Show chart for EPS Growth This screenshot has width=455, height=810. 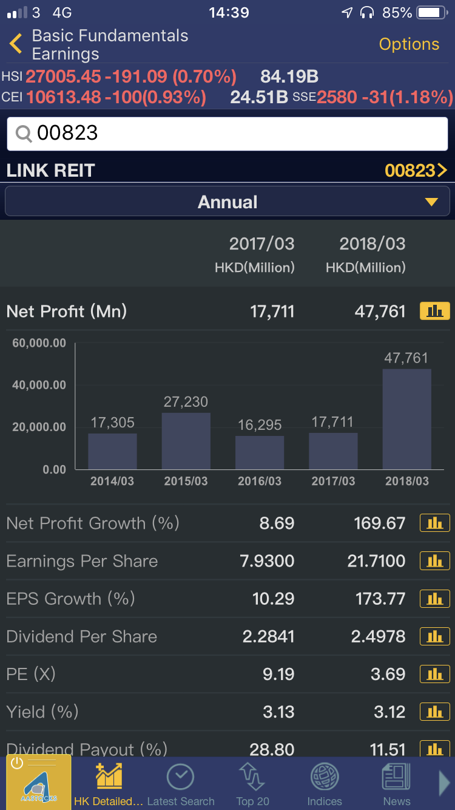[435, 599]
